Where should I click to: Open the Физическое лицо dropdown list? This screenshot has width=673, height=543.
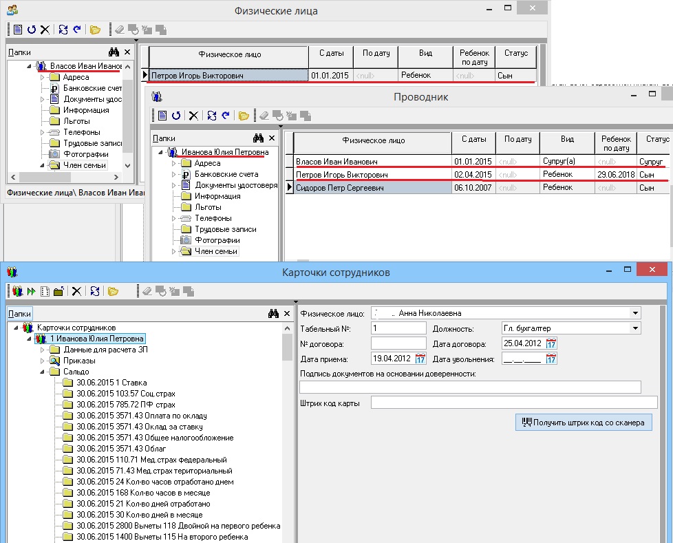click(636, 313)
